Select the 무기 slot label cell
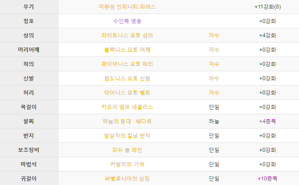Screen dimensions: 299x185 29,7
